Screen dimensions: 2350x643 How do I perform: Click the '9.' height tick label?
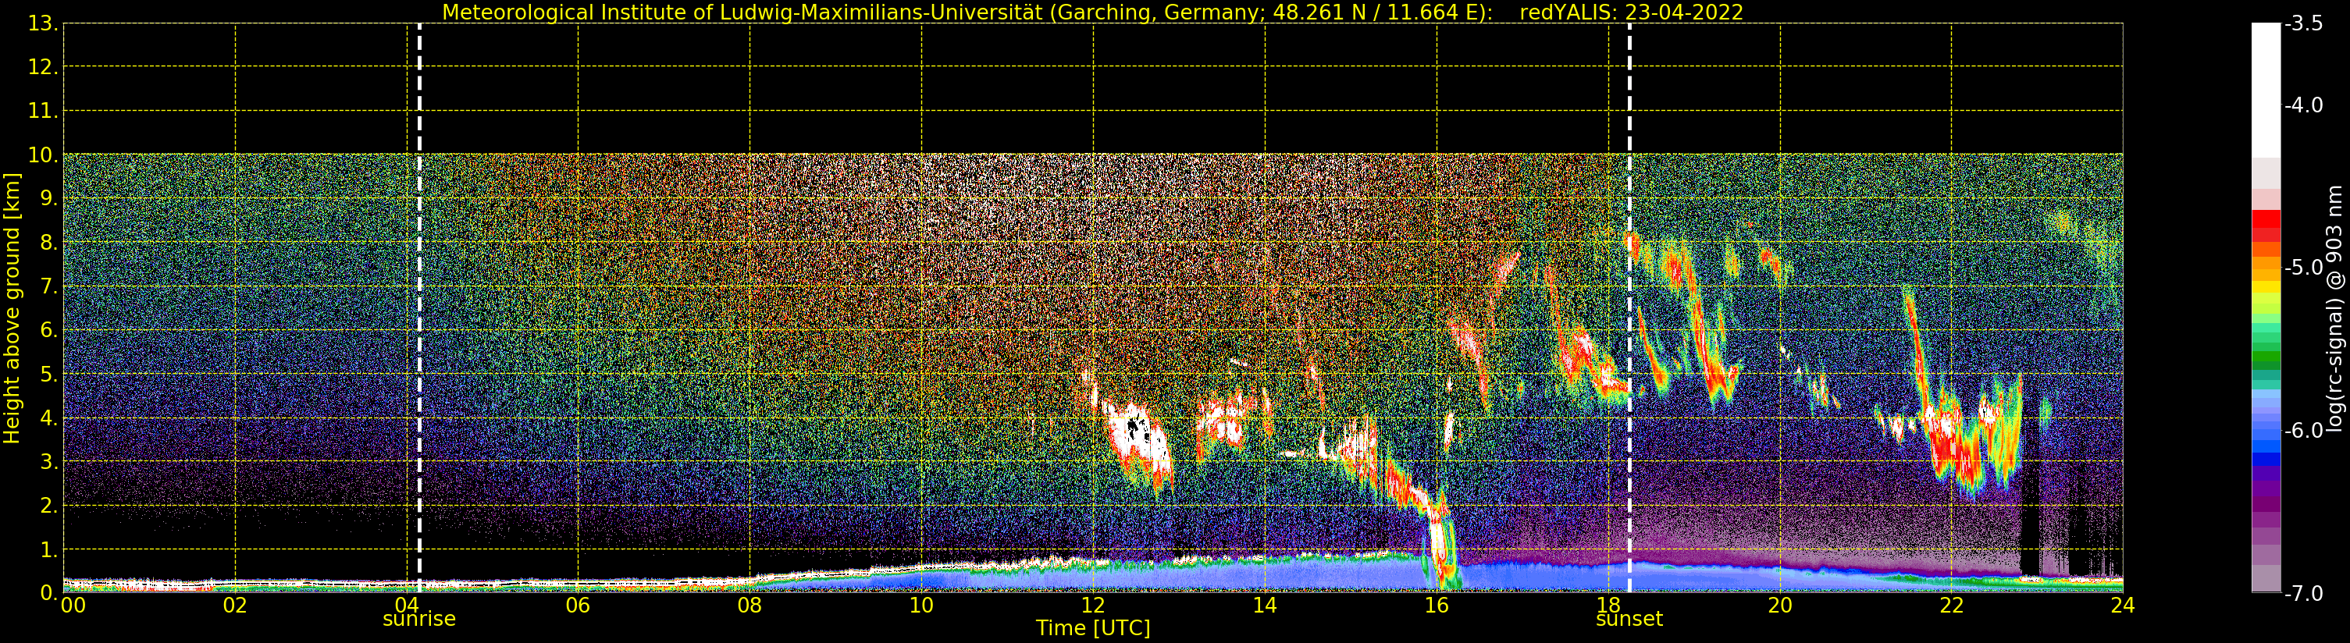[48, 199]
